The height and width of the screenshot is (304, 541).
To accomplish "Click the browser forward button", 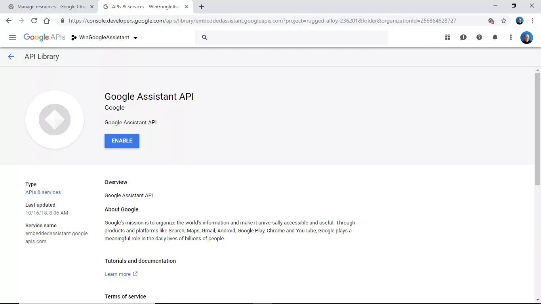I will 21,21.
